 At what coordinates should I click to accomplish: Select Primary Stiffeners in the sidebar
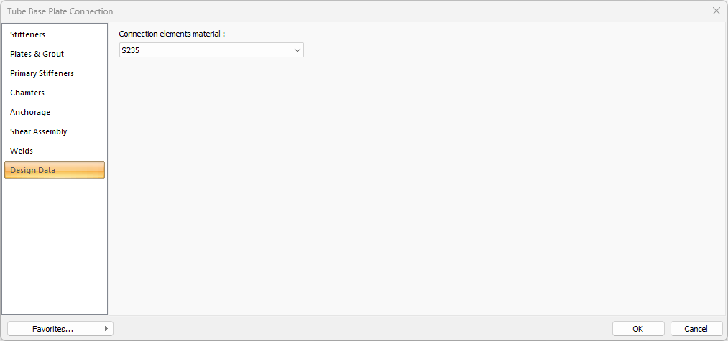click(42, 73)
